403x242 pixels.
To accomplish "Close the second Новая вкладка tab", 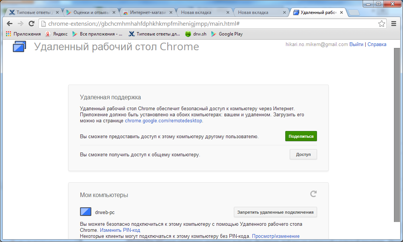I will pos(285,12).
